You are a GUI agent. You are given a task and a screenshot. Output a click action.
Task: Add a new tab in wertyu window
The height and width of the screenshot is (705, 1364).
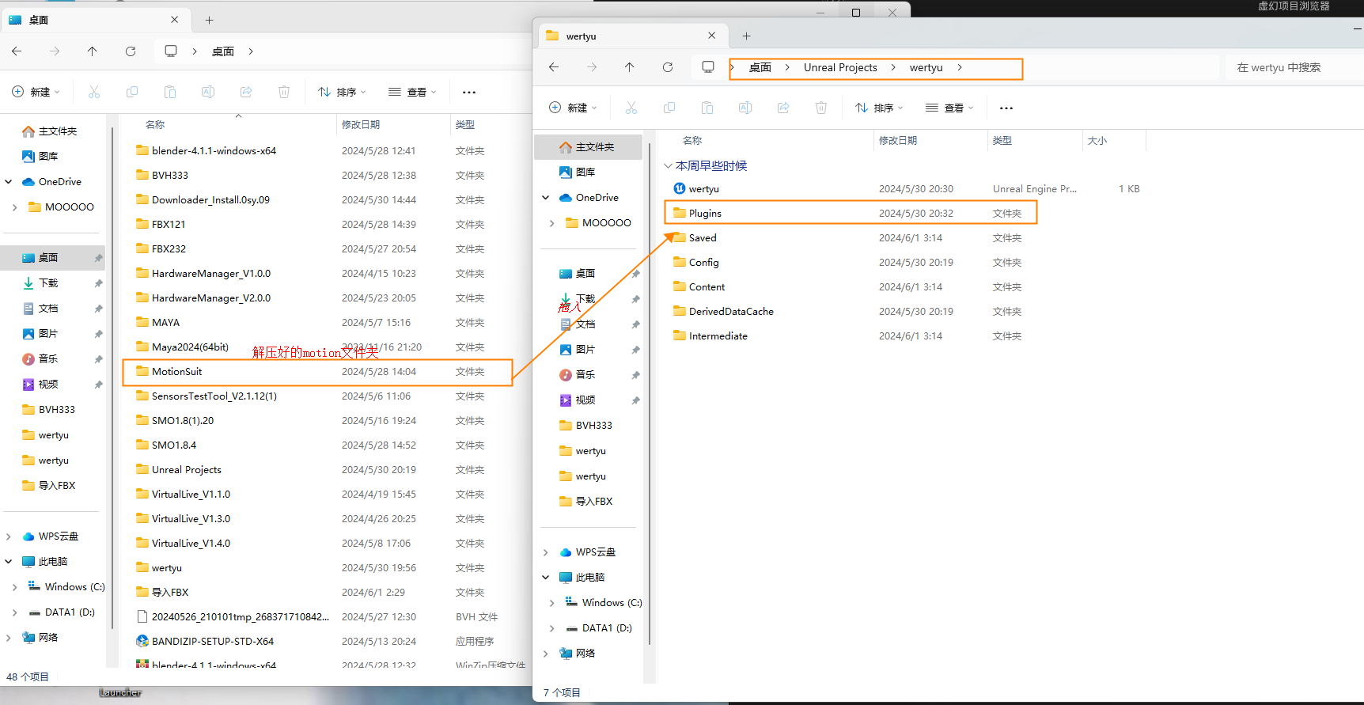746,36
